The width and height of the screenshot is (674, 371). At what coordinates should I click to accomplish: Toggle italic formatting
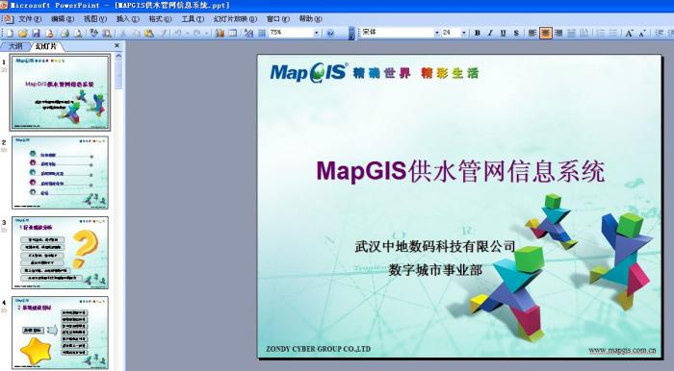[490, 33]
